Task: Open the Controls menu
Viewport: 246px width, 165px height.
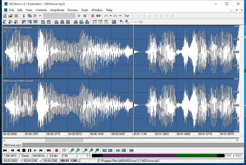Action: [x=41, y=10]
